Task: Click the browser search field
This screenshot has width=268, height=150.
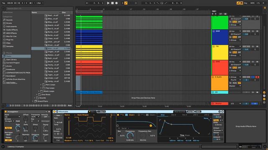Action: pos(39,8)
